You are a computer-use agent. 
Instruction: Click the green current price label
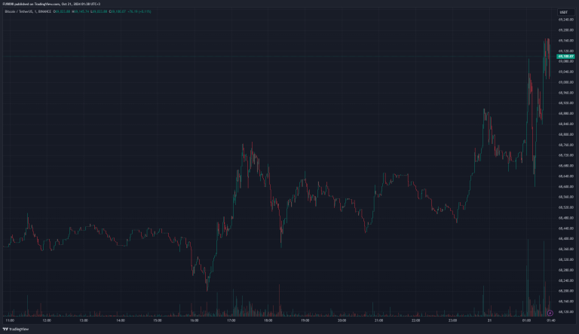[565, 57]
